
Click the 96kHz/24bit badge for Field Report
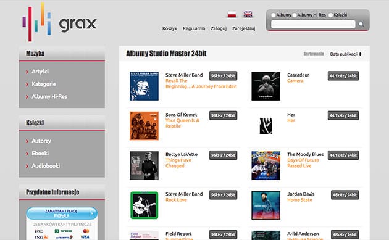click(223, 234)
